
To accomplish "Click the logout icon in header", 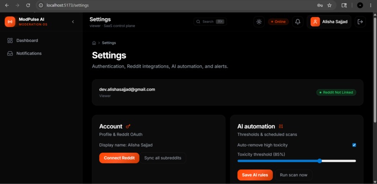I will tap(360, 22).
